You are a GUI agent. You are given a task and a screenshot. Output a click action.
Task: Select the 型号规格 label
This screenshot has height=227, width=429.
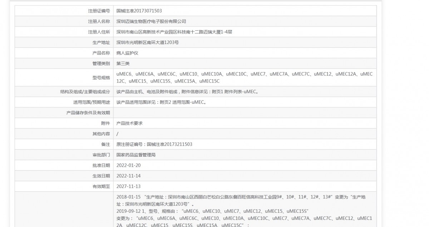[x=101, y=77]
